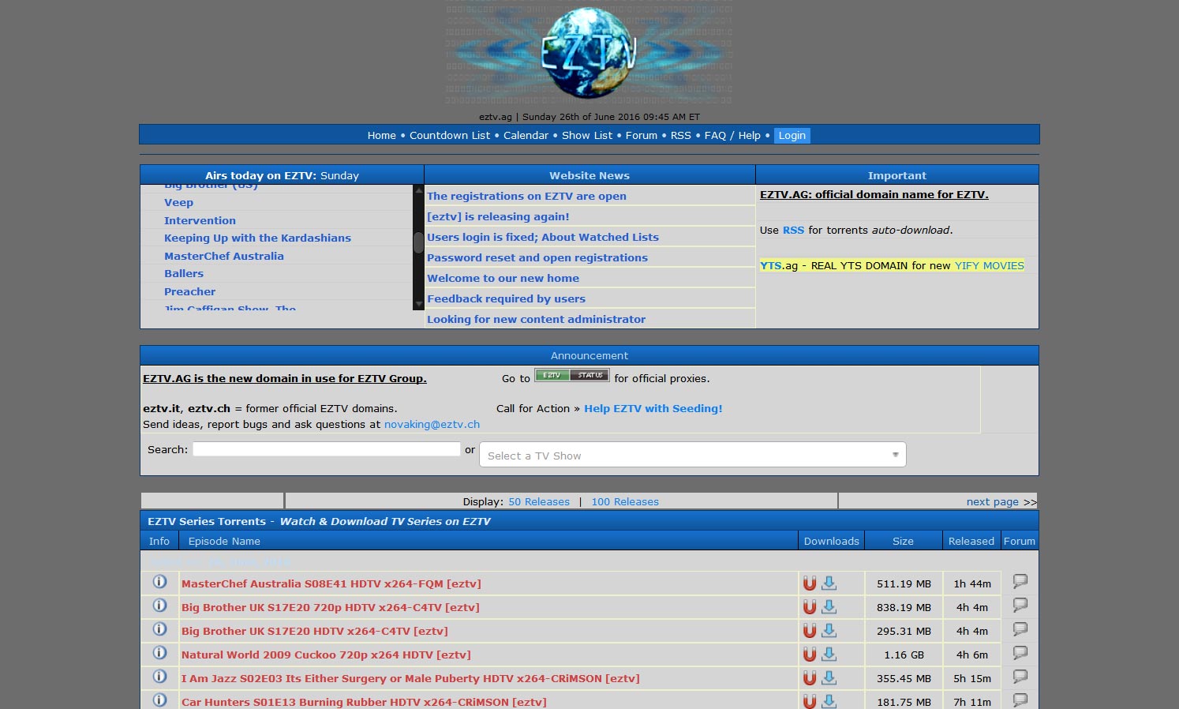This screenshot has width=1179, height=709.
Task: Open Forum in navigation bar
Action: tap(642, 136)
